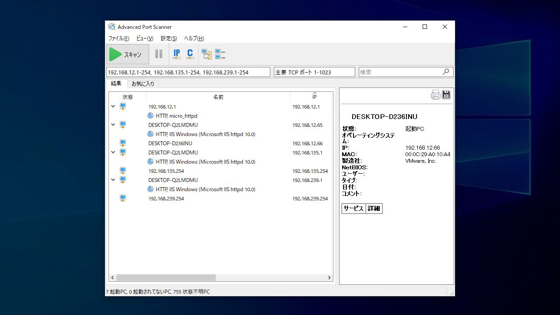This screenshot has height=315, width=560.
Task: Sort by 状態 column header
Action: (127, 97)
